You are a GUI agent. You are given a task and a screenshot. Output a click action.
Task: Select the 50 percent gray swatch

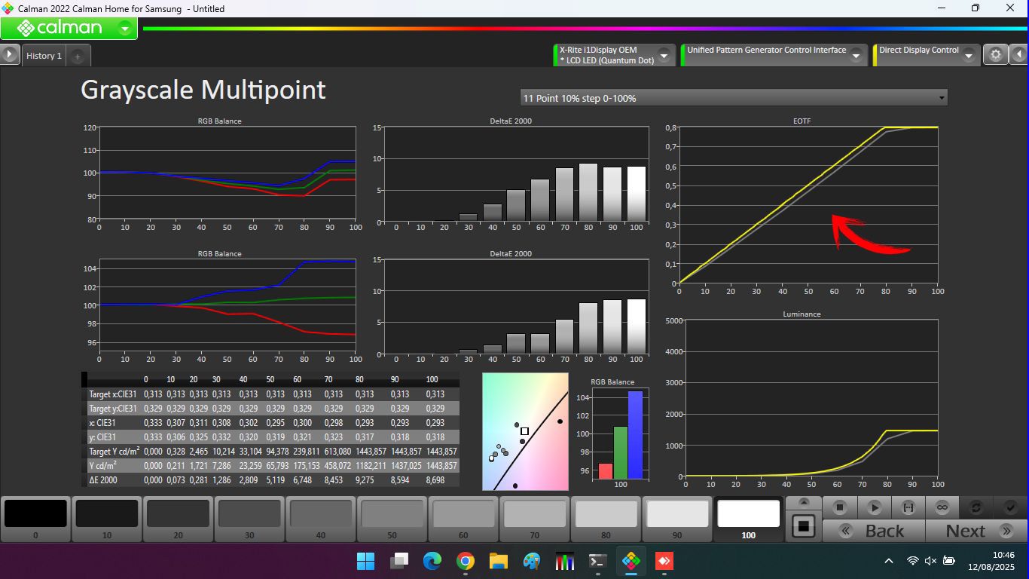click(392, 518)
